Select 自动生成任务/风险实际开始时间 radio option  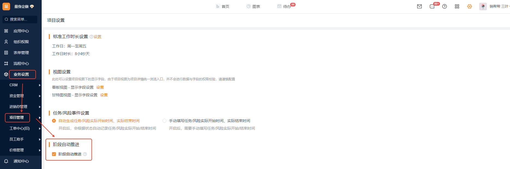[54, 121]
